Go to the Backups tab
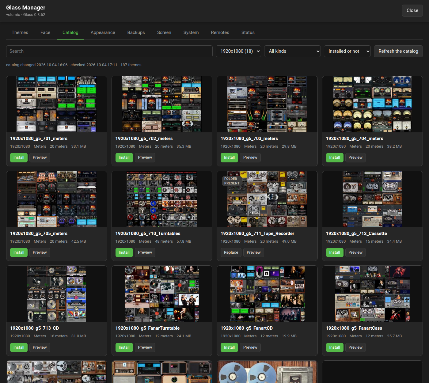429x383 pixels. pos(136,32)
